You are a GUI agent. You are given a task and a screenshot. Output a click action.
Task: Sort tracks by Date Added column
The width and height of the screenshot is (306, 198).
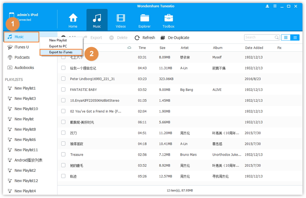point(254,48)
